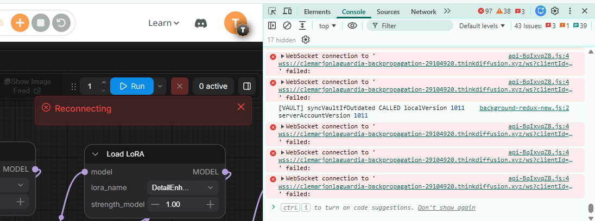Screen dimensions: 595x221
Task: Switch to the Network tab
Action: [423, 12]
